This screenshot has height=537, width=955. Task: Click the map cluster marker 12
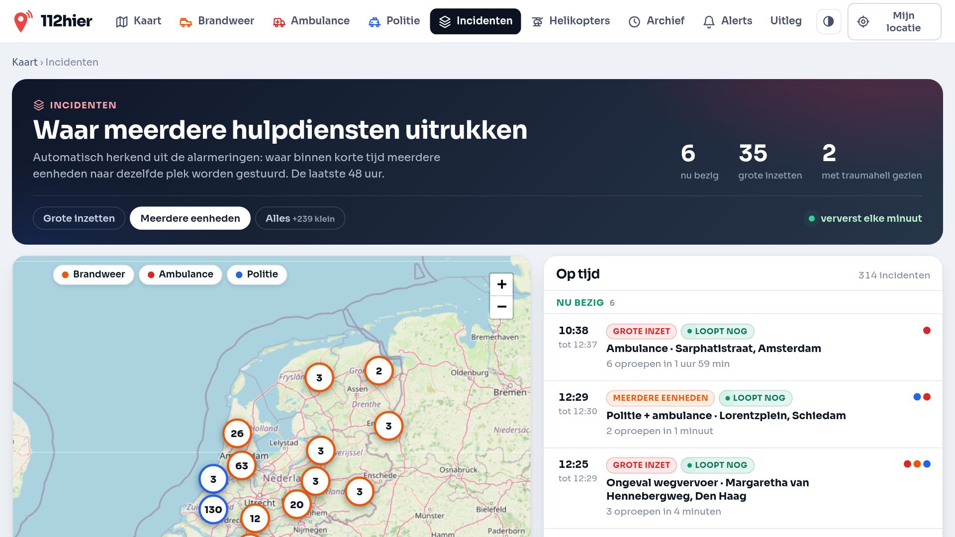click(255, 519)
